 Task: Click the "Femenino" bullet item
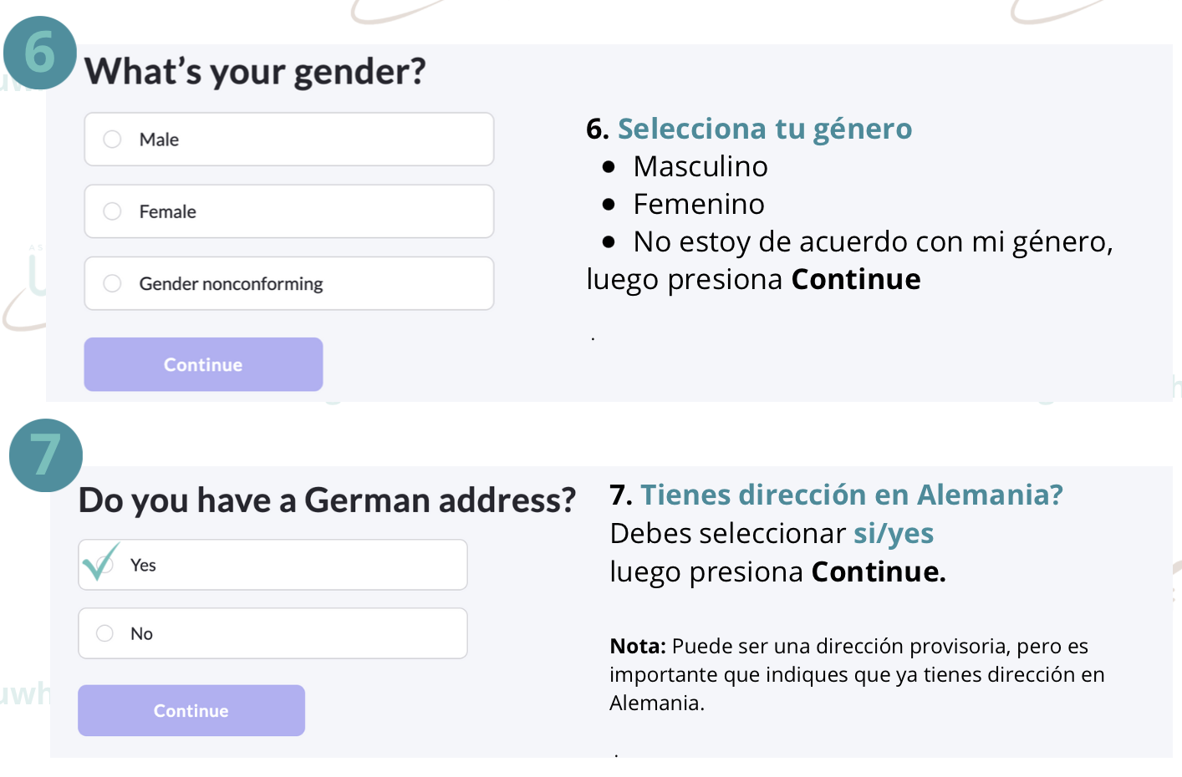(698, 204)
